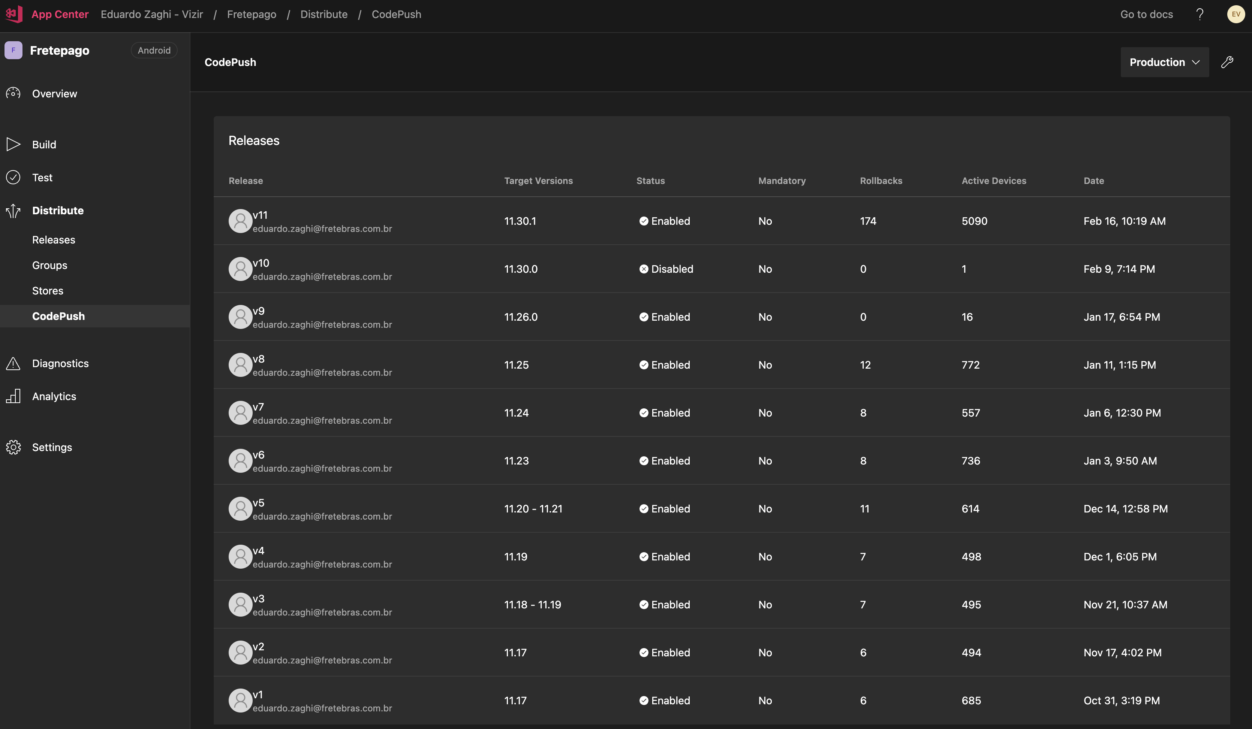
Task: Open Releases under Distribute
Action: tap(54, 240)
